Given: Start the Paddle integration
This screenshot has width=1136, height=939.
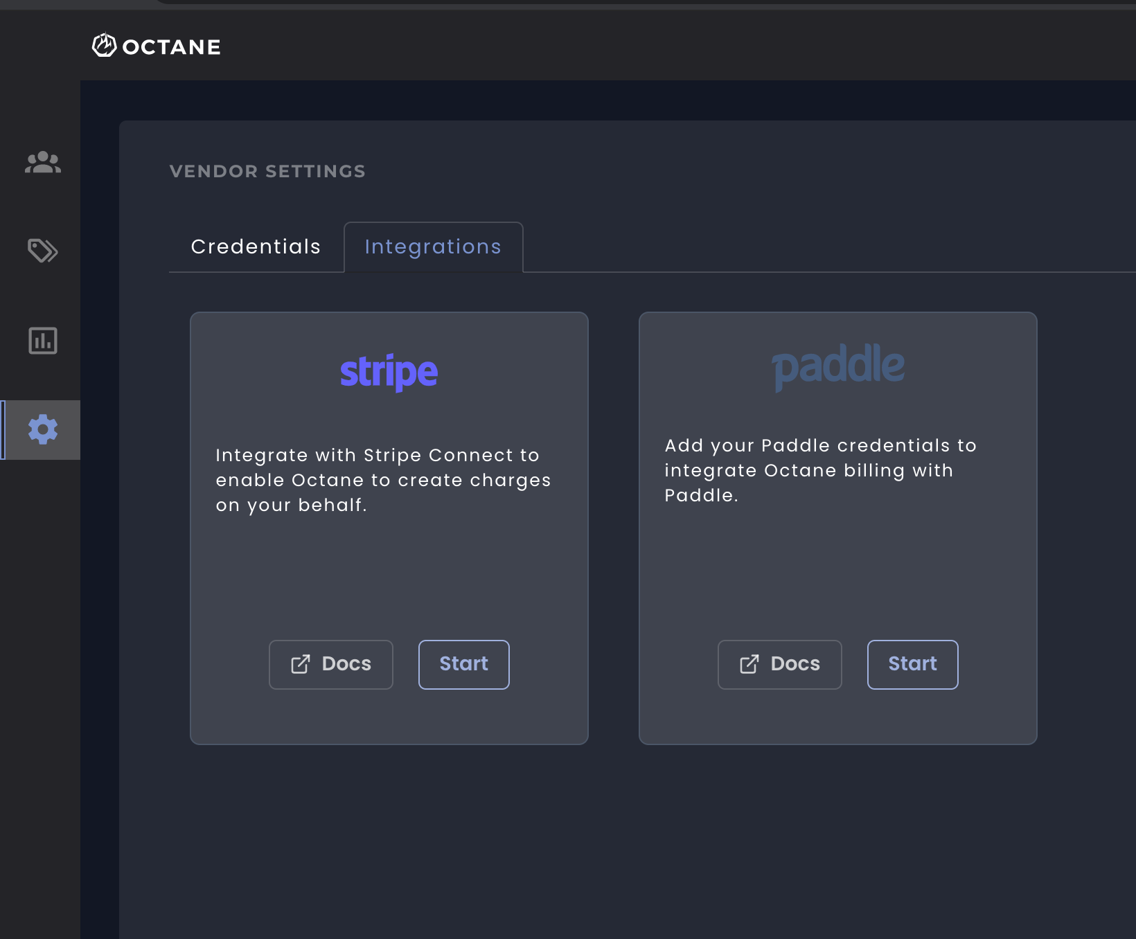Looking at the screenshot, I should [x=913, y=665].
